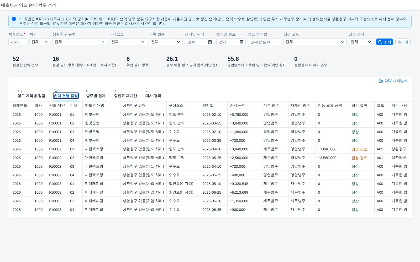Click the CSV 내려받기 download icon

381,81
